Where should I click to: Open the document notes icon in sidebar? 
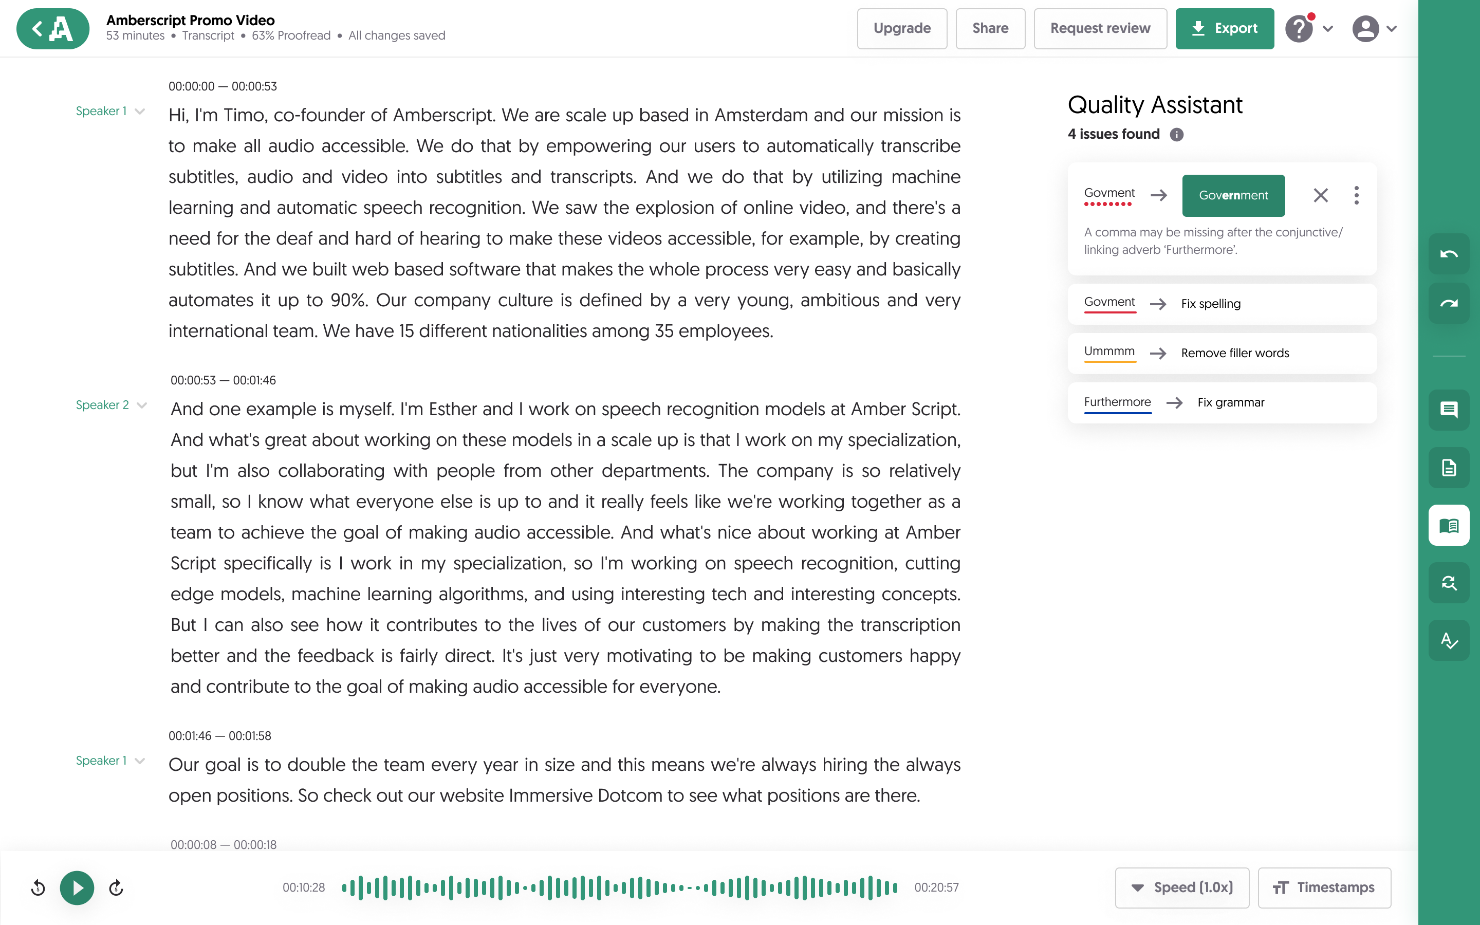pyautogui.click(x=1449, y=468)
